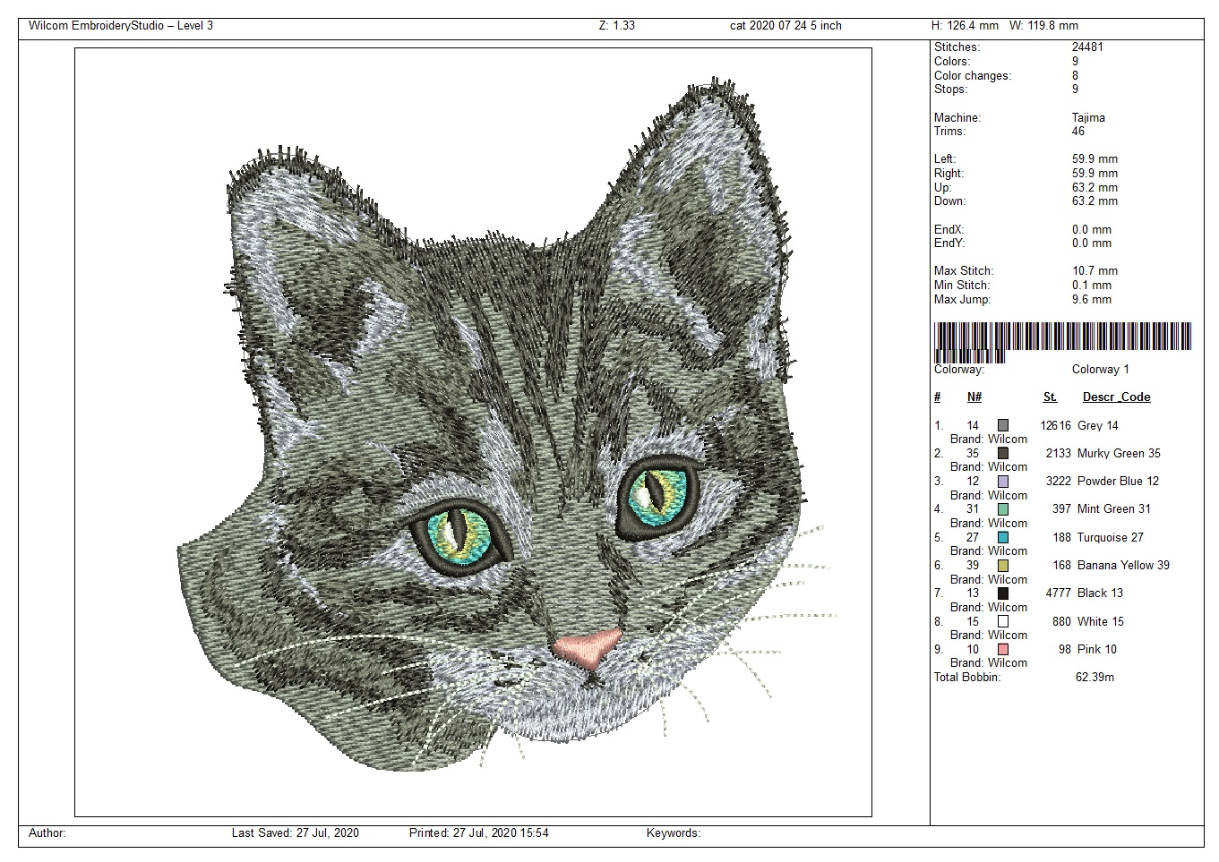Click the Descr_Code column header
1219x862 pixels.
(1116, 397)
